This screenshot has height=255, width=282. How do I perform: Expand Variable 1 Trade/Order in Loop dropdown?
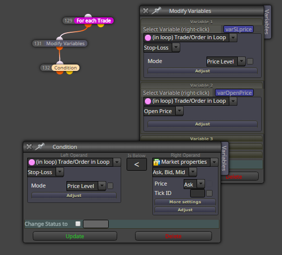click(233, 38)
